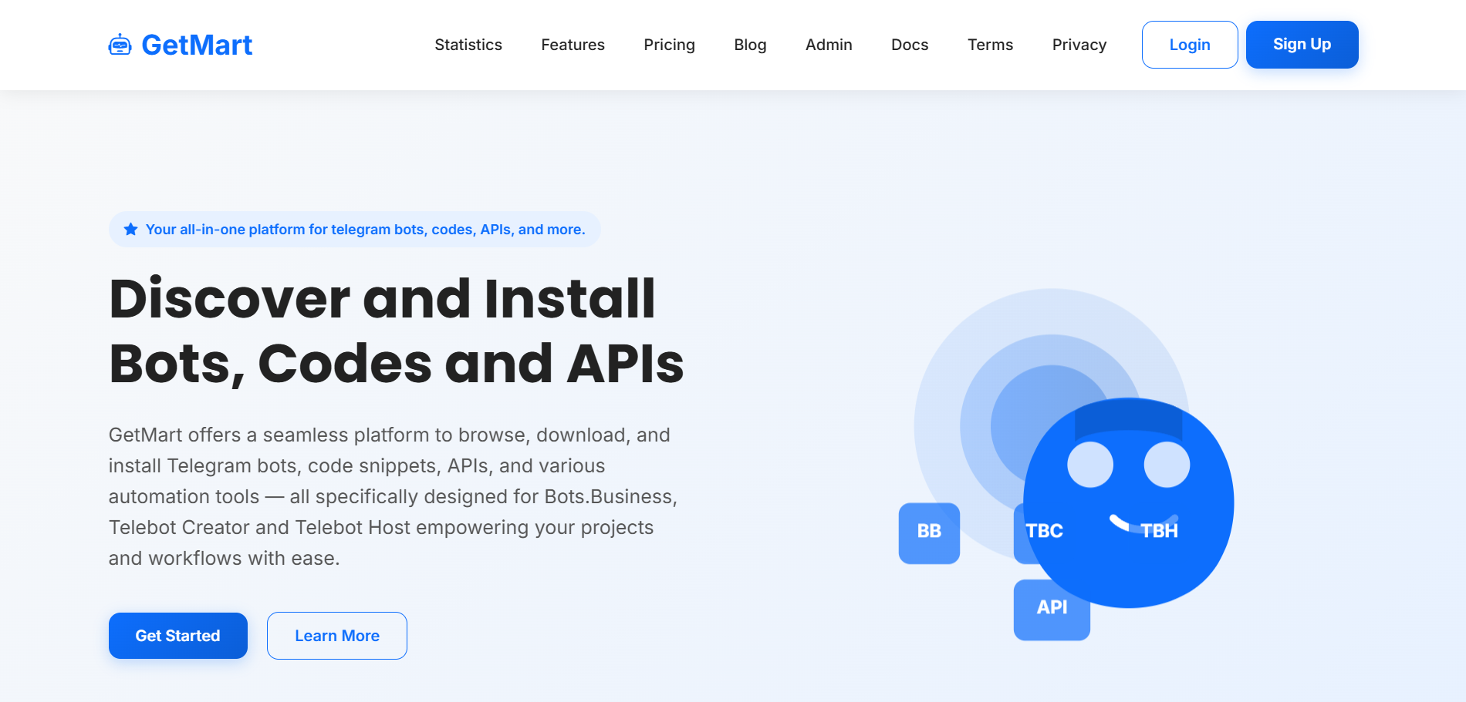1466x702 pixels.
Task: Click the BB tile in the illustration
Action: tap(929, 533)
